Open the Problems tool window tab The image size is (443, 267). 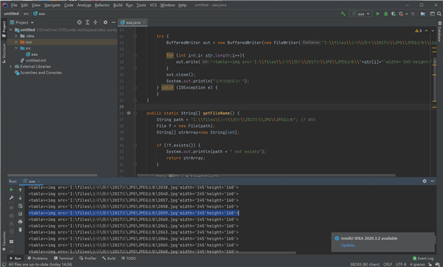[38, 258]
